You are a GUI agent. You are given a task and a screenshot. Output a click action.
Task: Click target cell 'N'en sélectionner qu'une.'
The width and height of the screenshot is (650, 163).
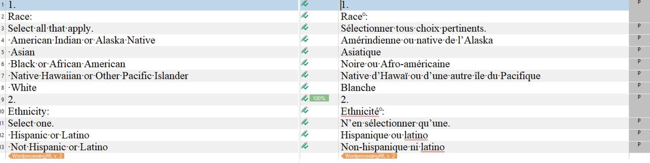[395, 123]
